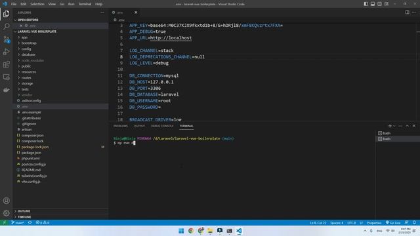
Task: Open the File menu
Action: 14,4
